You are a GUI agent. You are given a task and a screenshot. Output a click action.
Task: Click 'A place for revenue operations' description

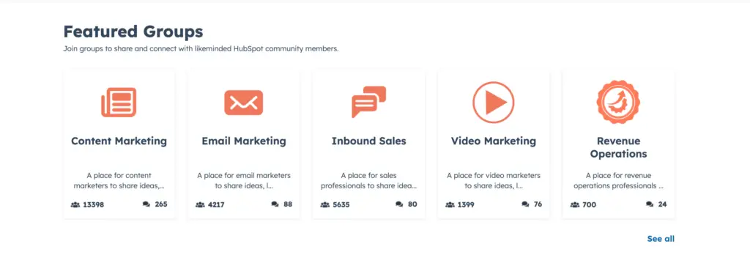pyautogui.click(x=618, y=181)
